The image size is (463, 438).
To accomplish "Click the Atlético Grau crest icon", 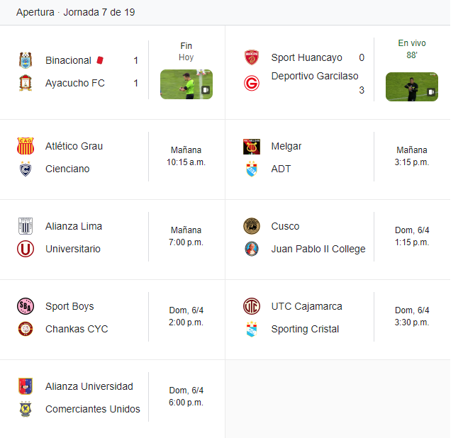I will click(26, 146).
